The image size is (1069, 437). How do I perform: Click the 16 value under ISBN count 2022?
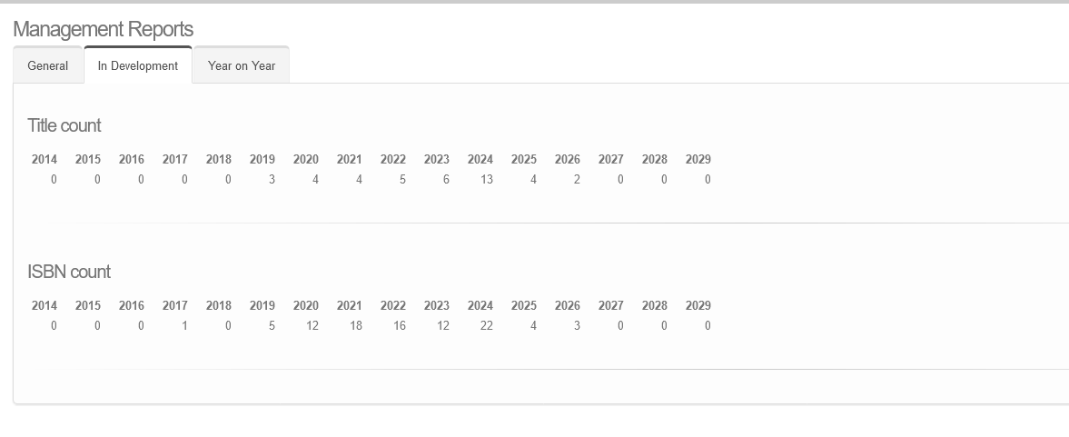(399, 326)
